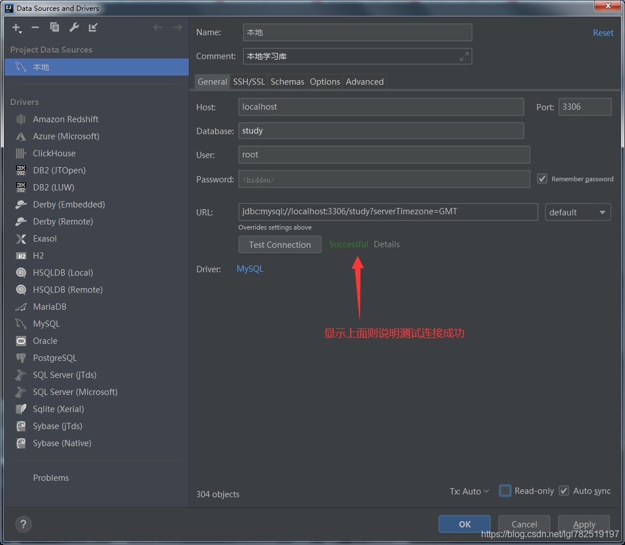Click into the Port field
Screen dimensions: 625x545
coord(585,107)
